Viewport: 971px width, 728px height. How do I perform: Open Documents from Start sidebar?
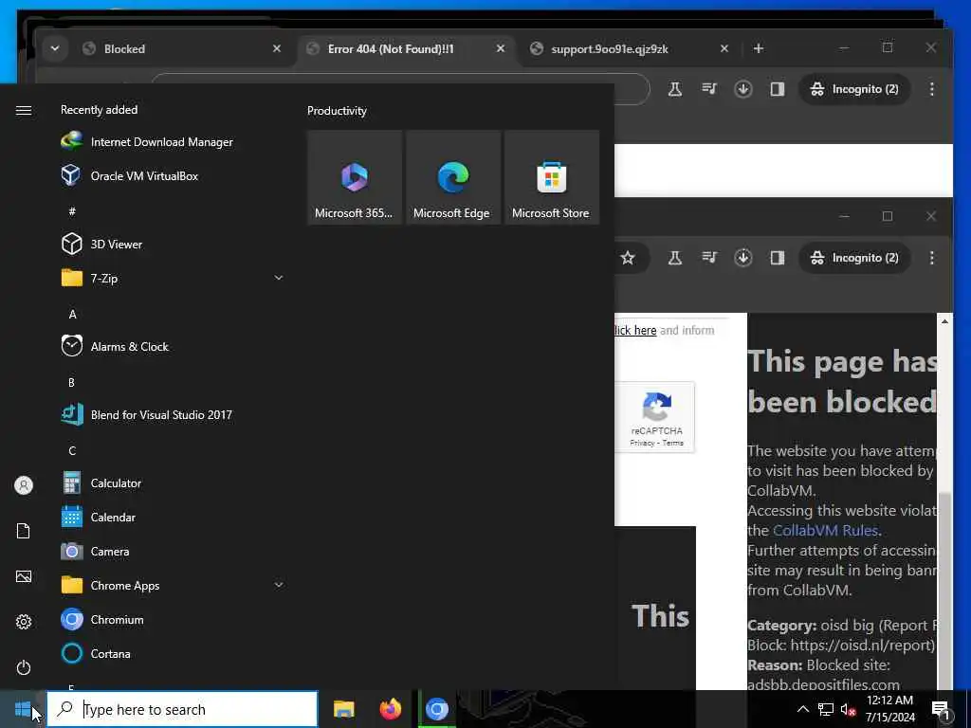pos(24,531)
